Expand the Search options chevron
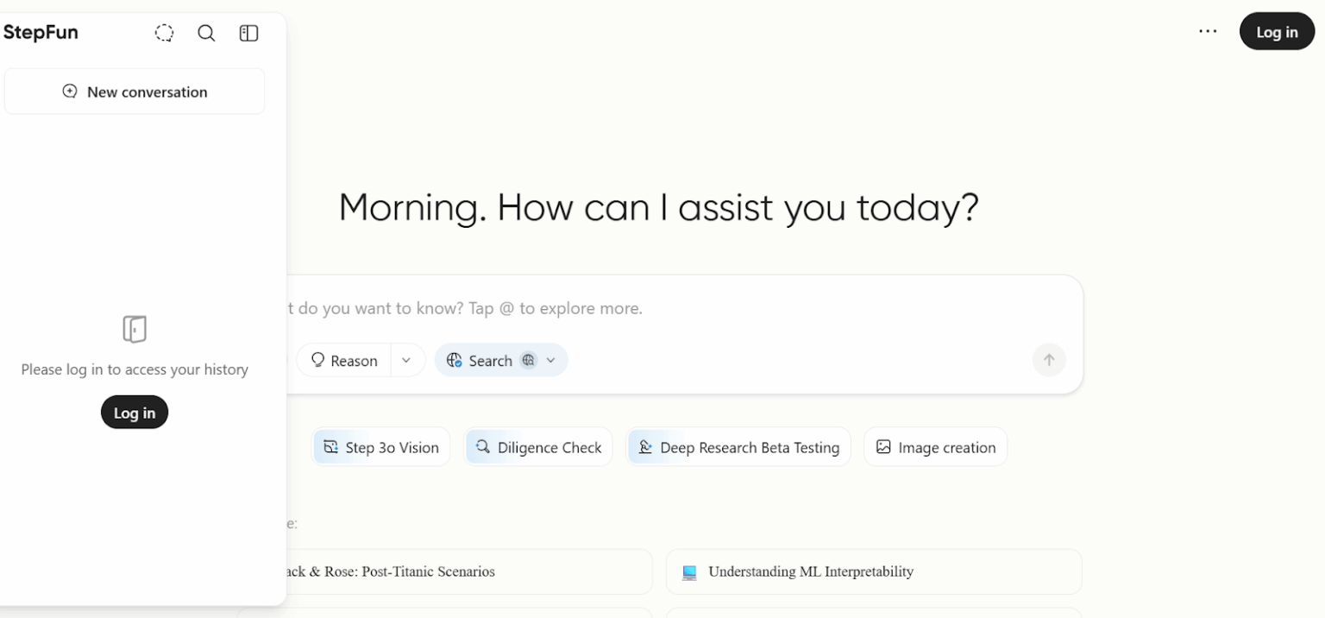 (x=551, y=360)
